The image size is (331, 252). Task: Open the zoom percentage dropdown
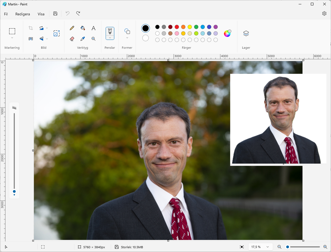(260, 247)
